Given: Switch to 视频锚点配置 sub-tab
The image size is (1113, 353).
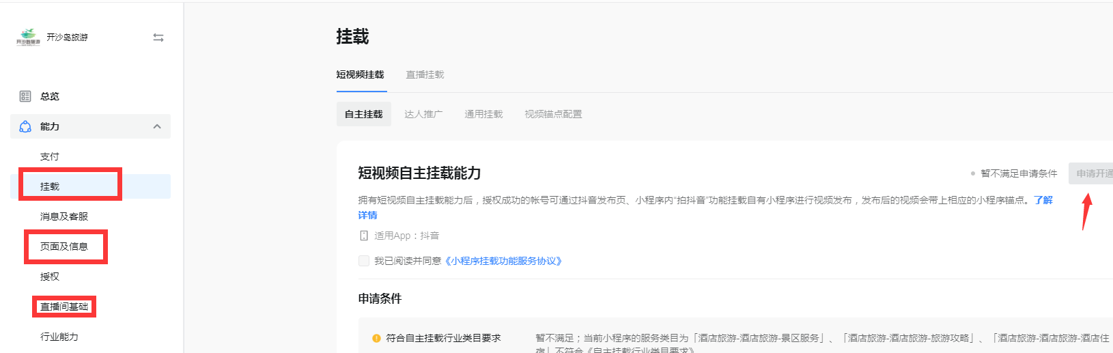Looking at the screenshot, I should pos(553,114).
